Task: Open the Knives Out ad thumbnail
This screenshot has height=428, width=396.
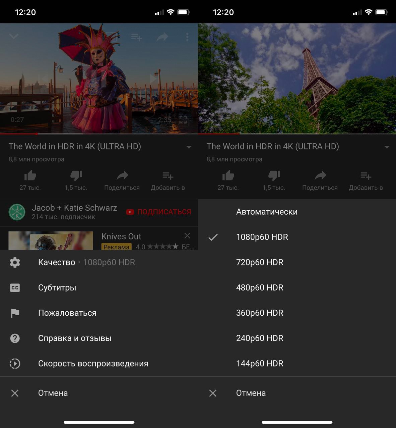Action: [x=51, y=240]
